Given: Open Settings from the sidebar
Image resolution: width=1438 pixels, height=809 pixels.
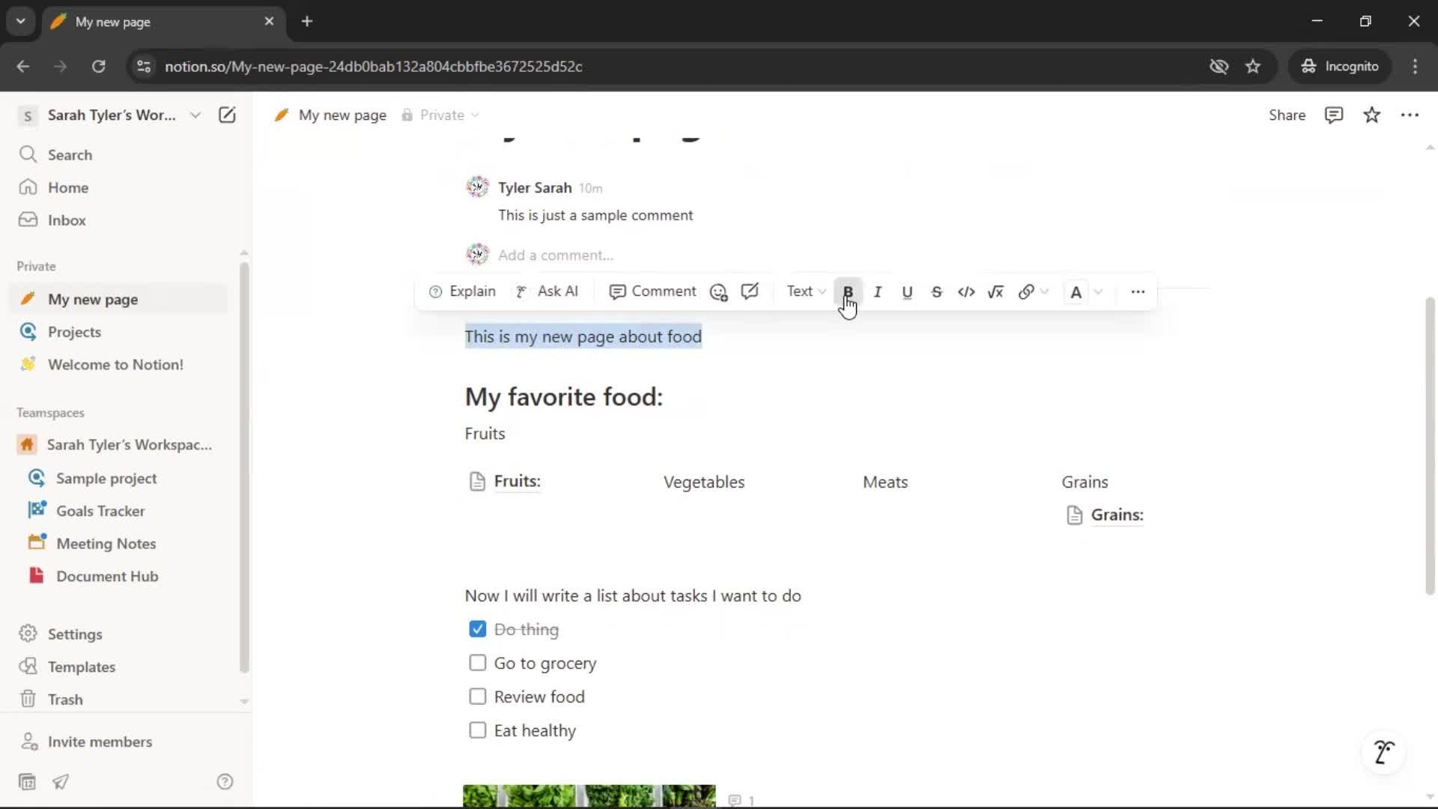Looking at the screenshot, I should pos(120,634).
